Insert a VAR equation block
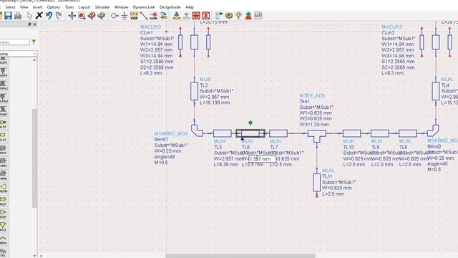Viewport: 458px width, 258px height. pyautogui.click(x=134, y=16)
